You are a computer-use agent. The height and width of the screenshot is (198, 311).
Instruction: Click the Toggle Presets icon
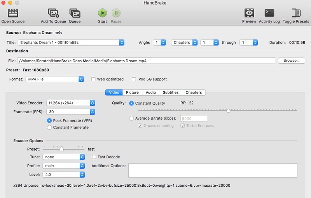pyautogui.click(x=296, y=13)
